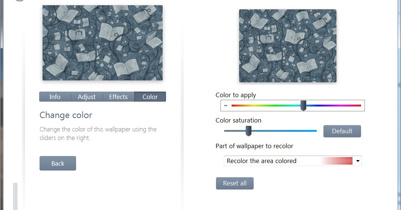Open the 'Recolor the area colored' combo box
Screen dimensions: 401x210
click(292, 161)
